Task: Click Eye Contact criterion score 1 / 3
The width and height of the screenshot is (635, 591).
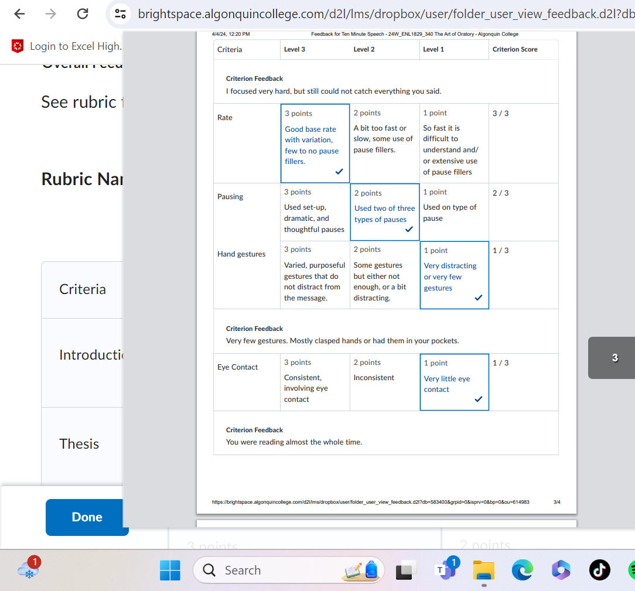Action: (x=500, y=363)
